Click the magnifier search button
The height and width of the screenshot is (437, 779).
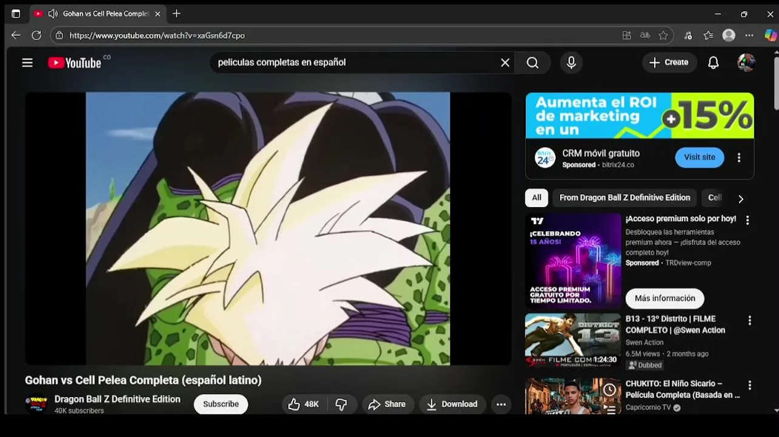(x=533, y=63)
